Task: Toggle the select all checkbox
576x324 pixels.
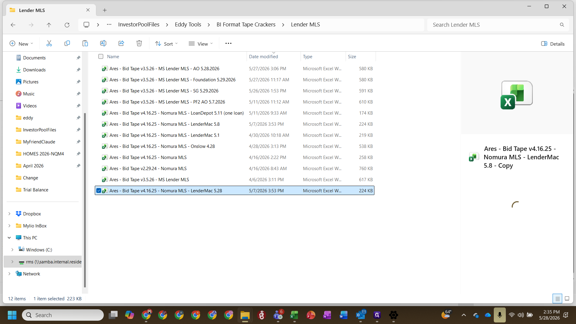Action: pos(101,56)
